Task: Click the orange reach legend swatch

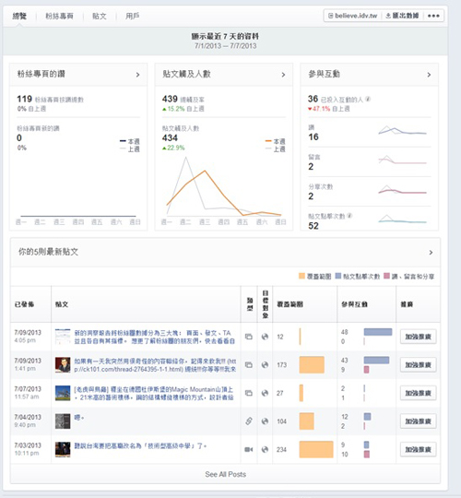Action: click(301, 276)
